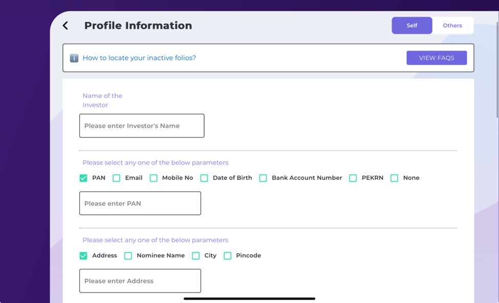499x303 pixels.
Task: Select the Self tab
Action: click(412, 26)
